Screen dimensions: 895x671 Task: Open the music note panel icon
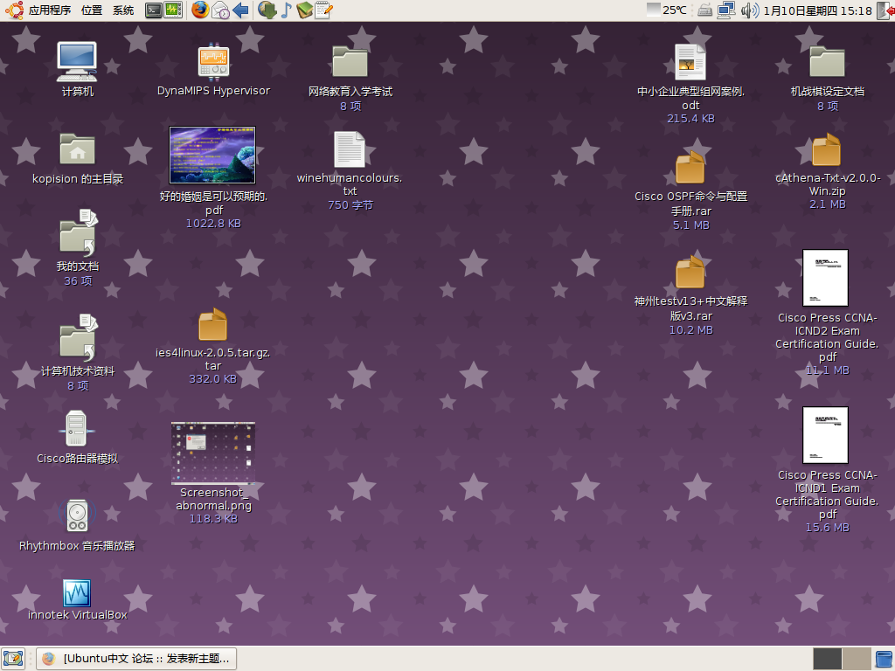[286, 10]
